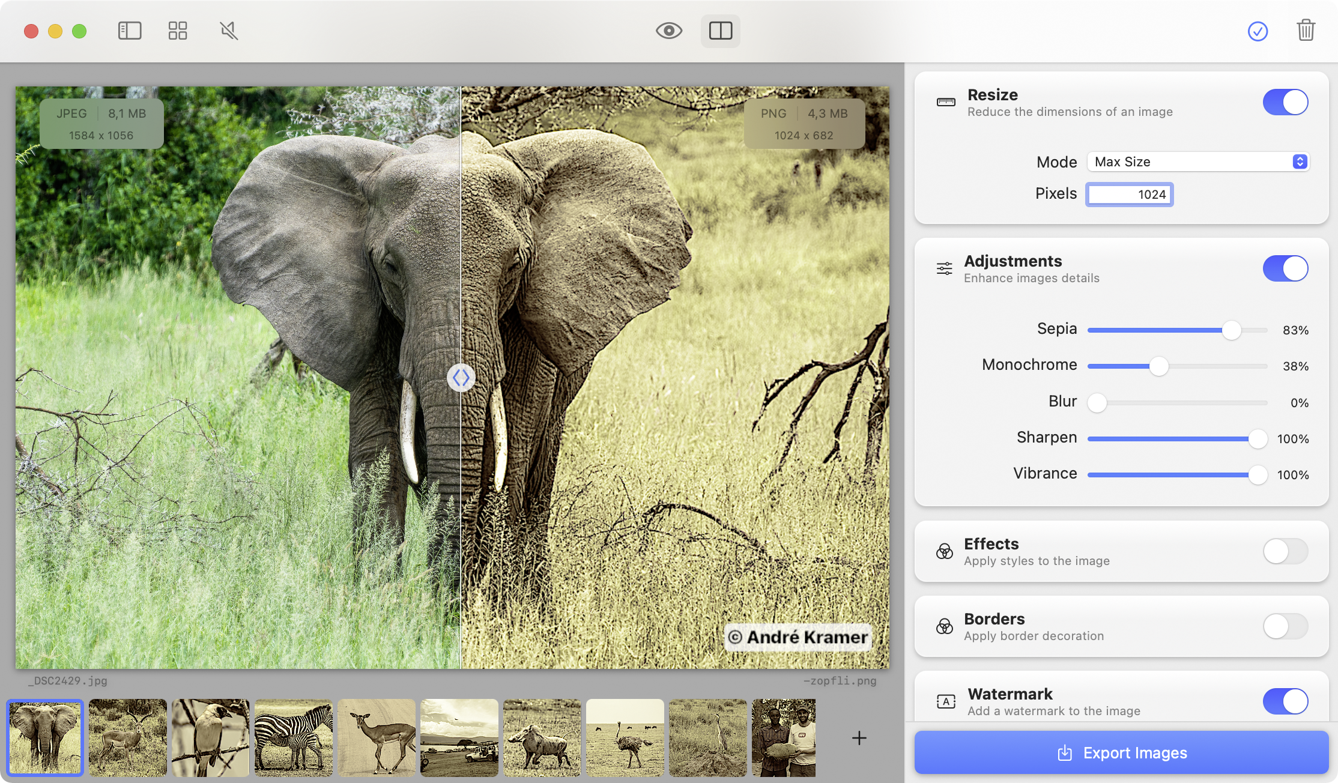Click the blue checkmark circle icon
Image resolution: width=1338 pixels, height=783 pixels.
point(1258,31)
